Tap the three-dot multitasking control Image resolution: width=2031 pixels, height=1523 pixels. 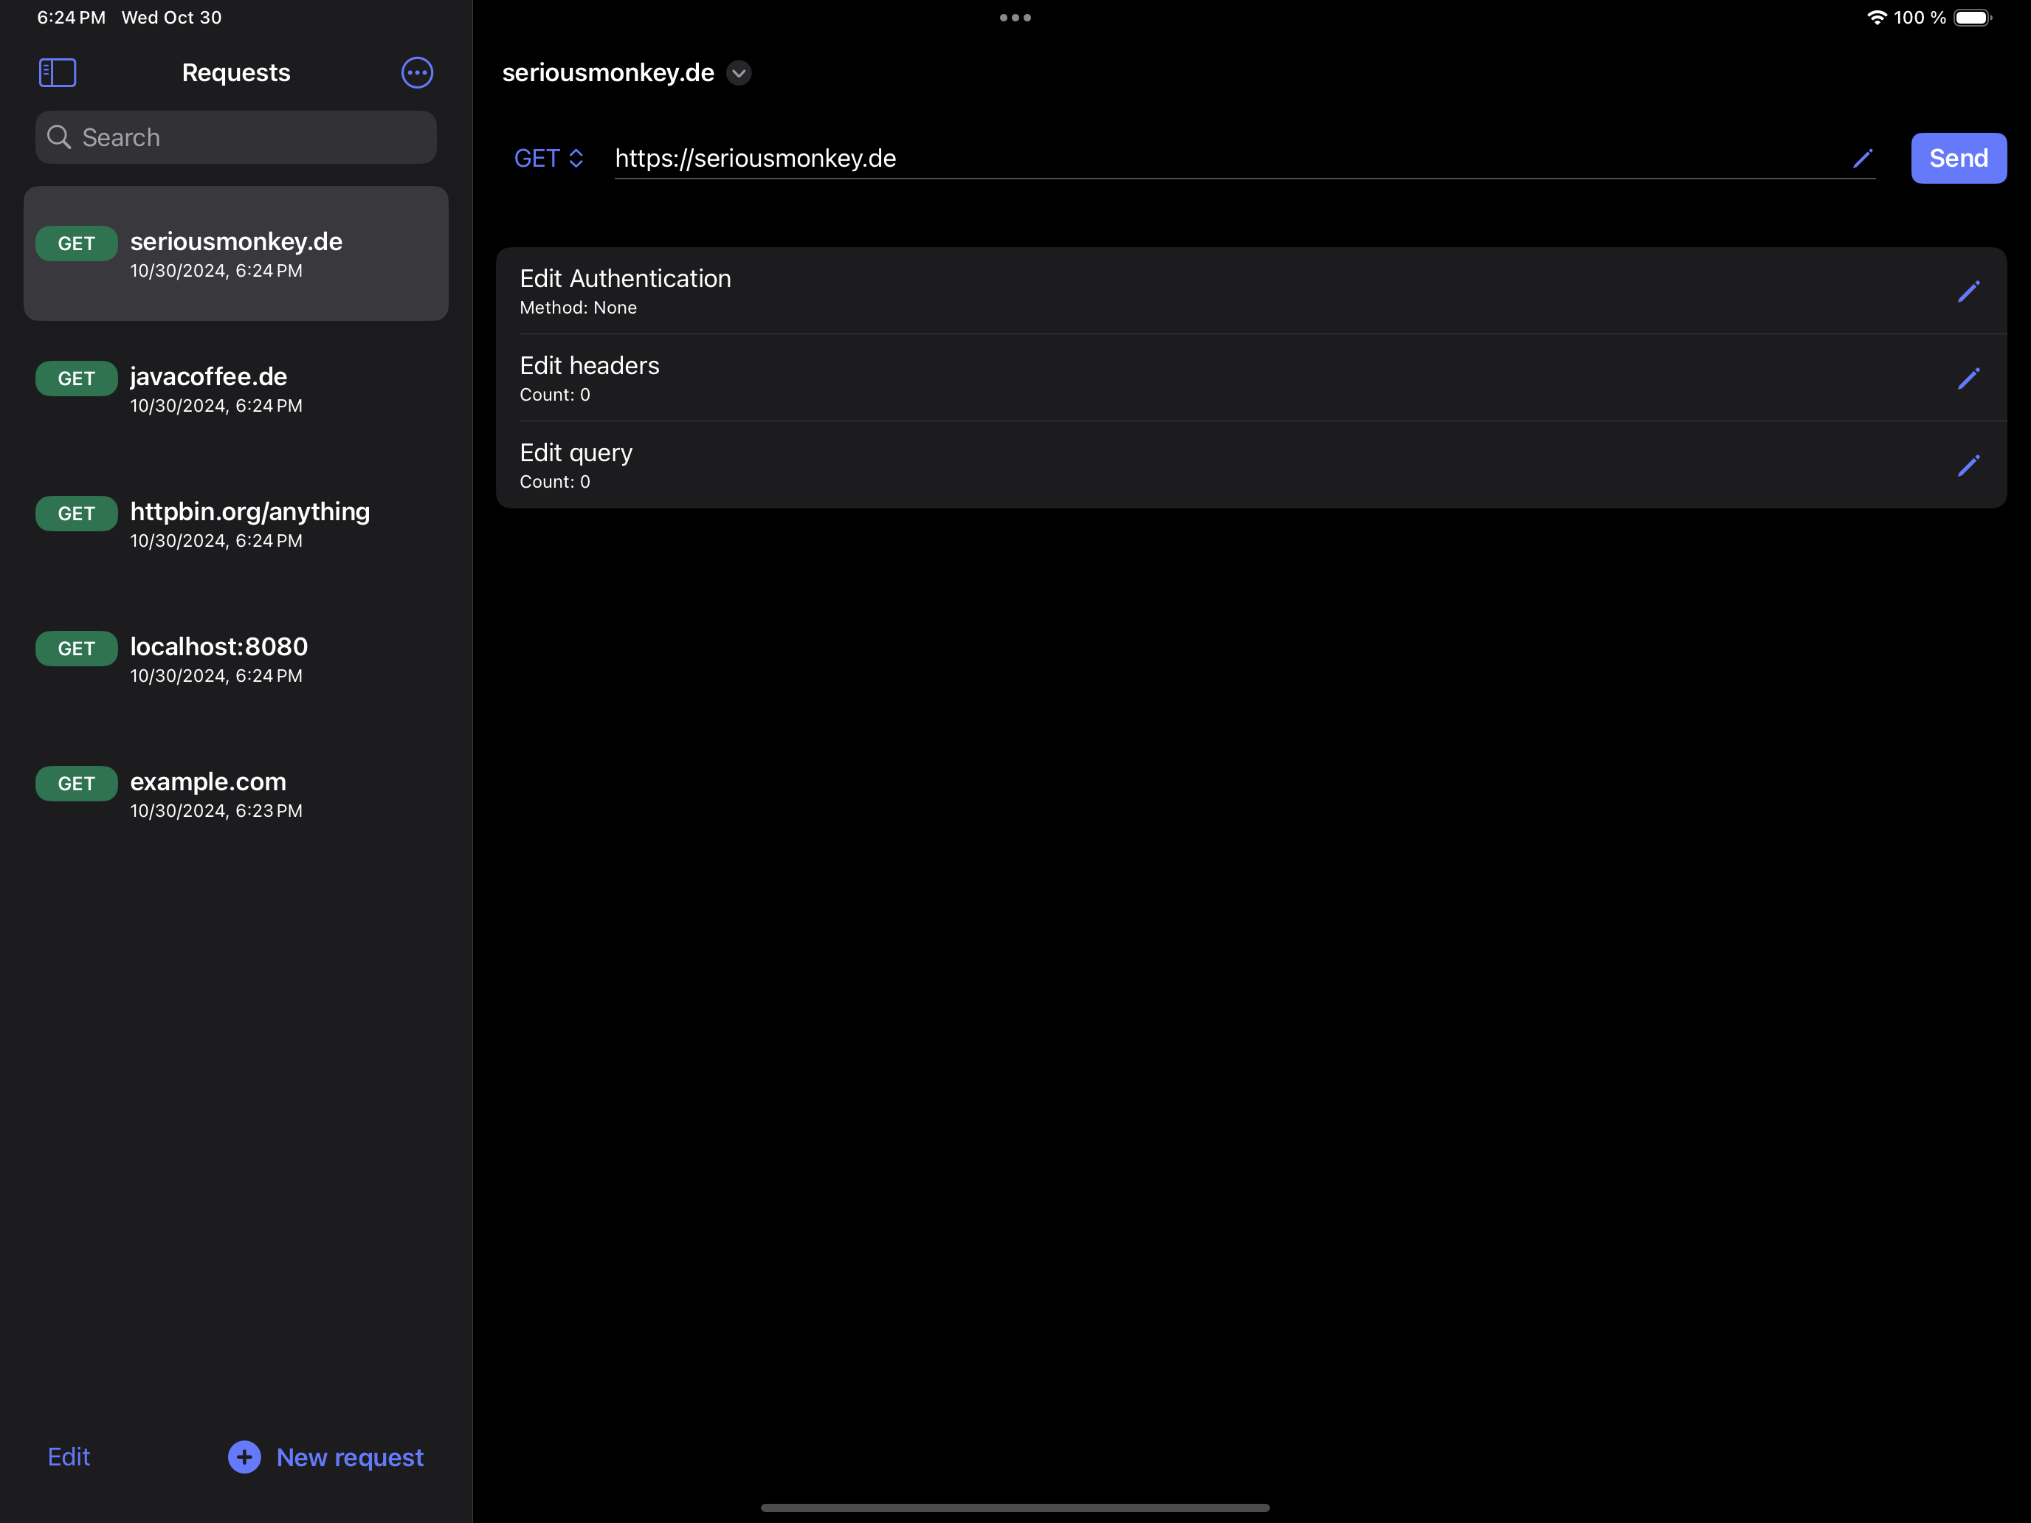point(1015,18)
